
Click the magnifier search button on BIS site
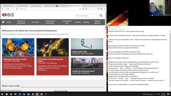click(101, 15)
